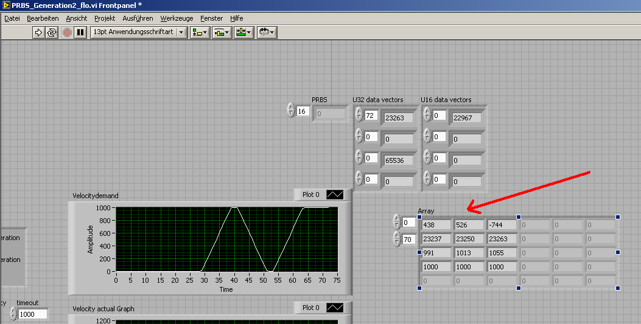Image resolution: width=641 pixels, height=324 pixels.
Task: Open the Reorder objects tool
Action: click(267, 32)
